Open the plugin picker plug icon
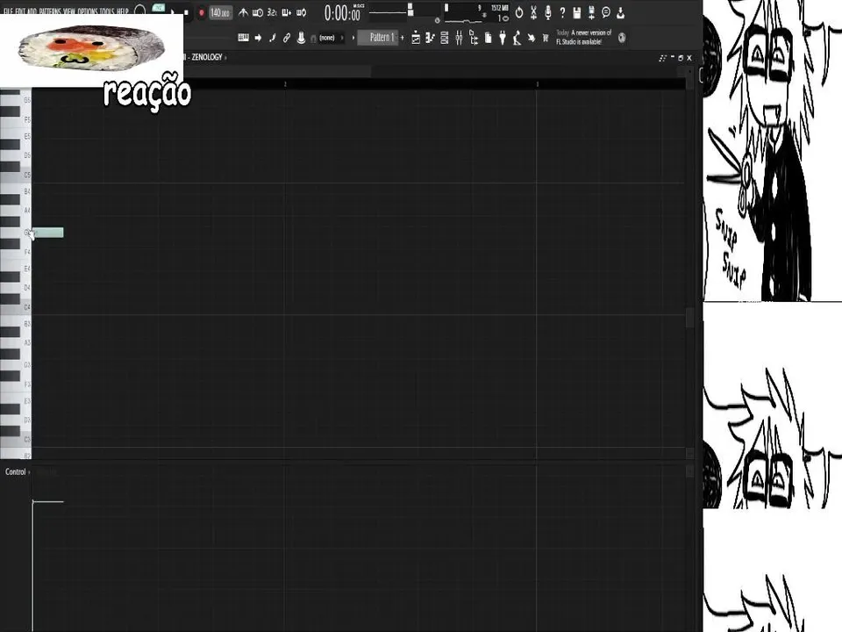 (x=503, y=38)
